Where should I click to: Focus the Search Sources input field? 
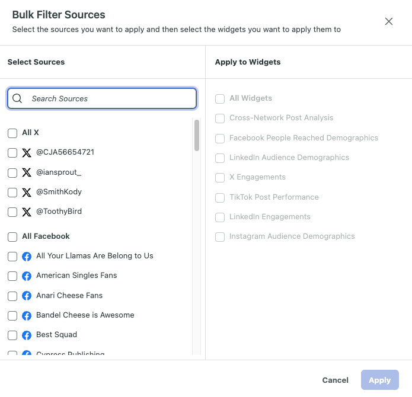point(102,98)
